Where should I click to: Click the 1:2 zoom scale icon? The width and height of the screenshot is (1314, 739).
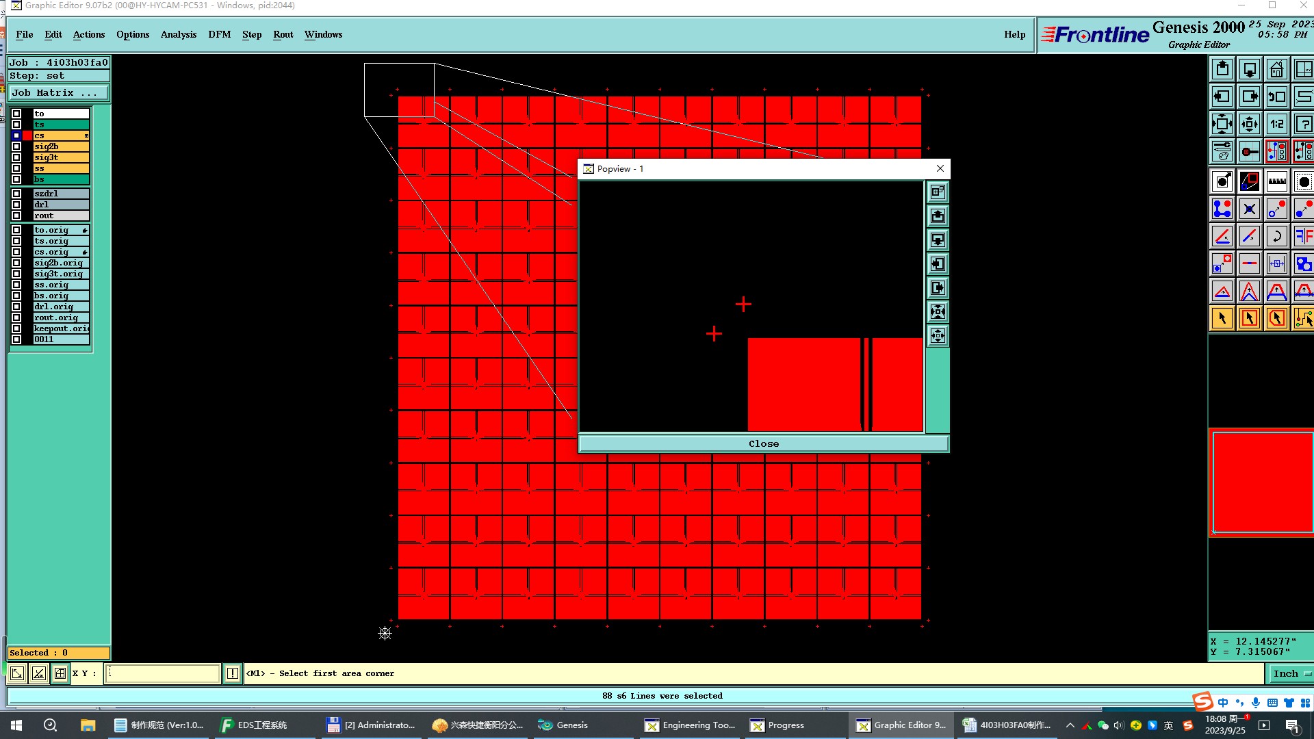coord(1276,124)
